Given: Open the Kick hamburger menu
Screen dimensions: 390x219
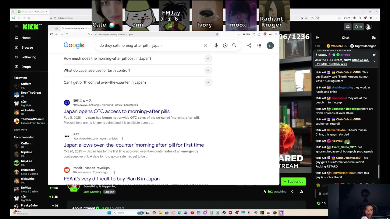Looking at the screenshot, I should coord(16,27).
